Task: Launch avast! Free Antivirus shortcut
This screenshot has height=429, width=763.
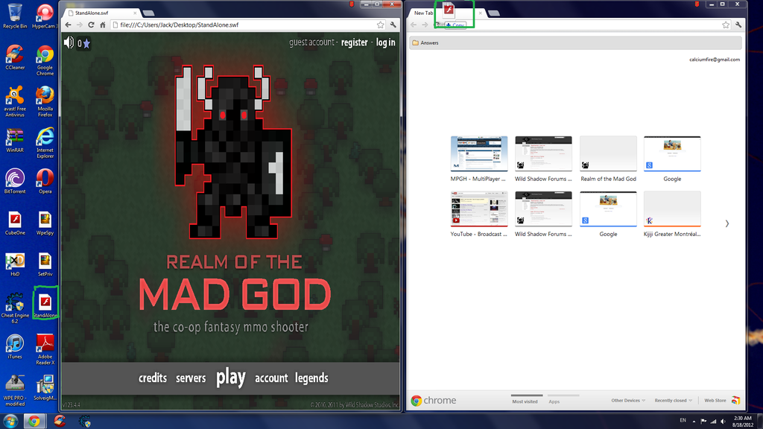Action: click(x=15, y=101)
